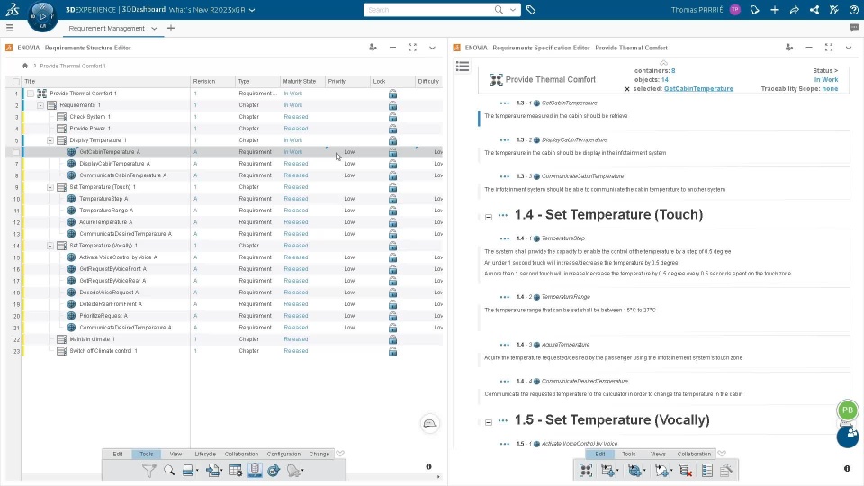The image size is (864, 486).
Task: Click the notification bell icon in left toolbar
Action: click(294, 471)
